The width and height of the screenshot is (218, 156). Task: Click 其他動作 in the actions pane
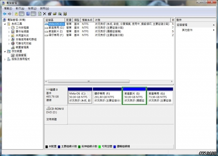click(x=187, y=30)
